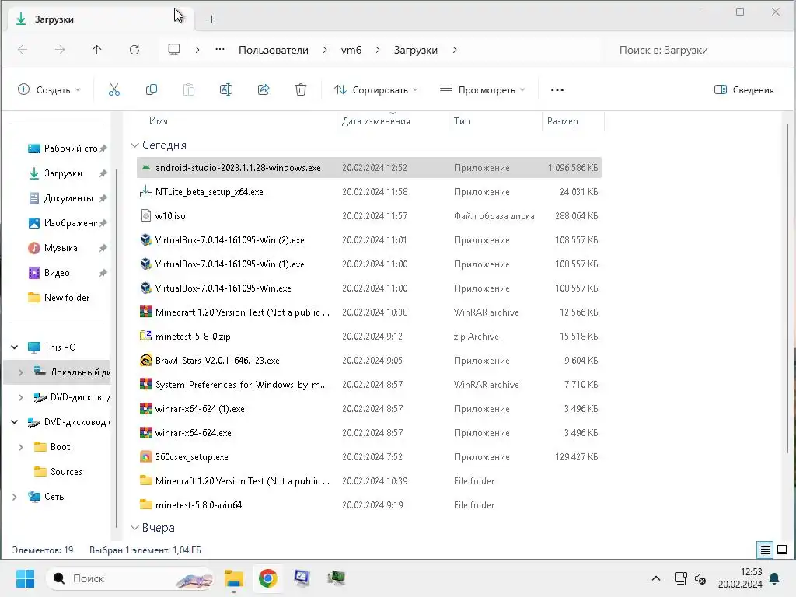Refresh the Загрузки folder view
796x597 pixels.
coord(134,50)
